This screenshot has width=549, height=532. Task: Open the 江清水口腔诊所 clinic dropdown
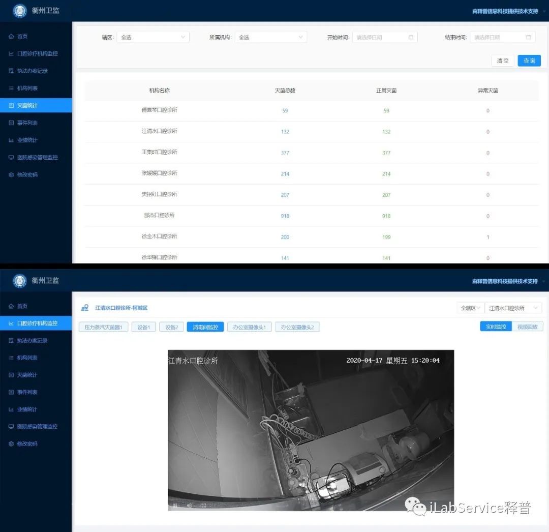pos(513,308)
